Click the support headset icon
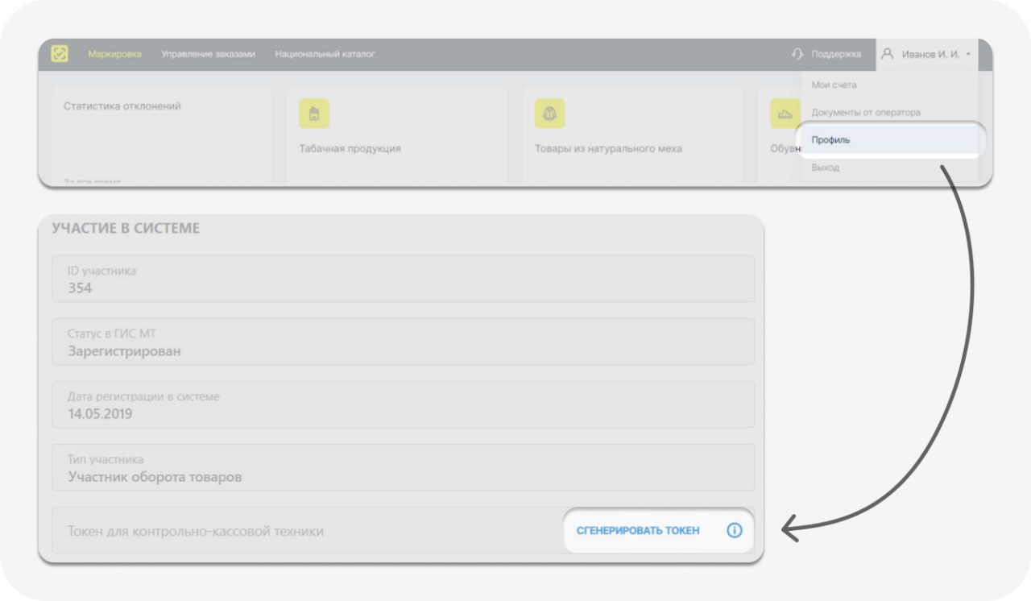The image size is (1031, 601). [x=797, y=54]
